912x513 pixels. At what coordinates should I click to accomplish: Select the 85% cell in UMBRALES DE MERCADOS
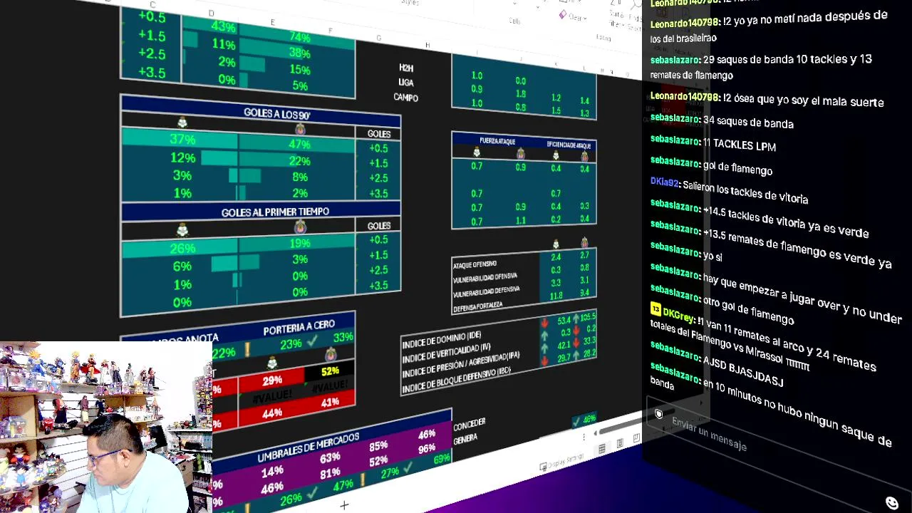[378, 446]
